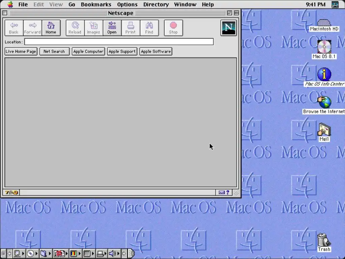Viewport: 345px width, 259px height.
Task: Open the Bookmarks menu
Action: tap(96, 4)
